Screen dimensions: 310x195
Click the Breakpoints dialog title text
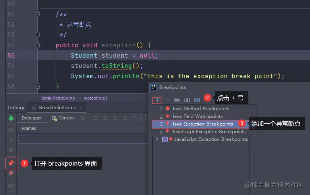(x=173, y=87)
